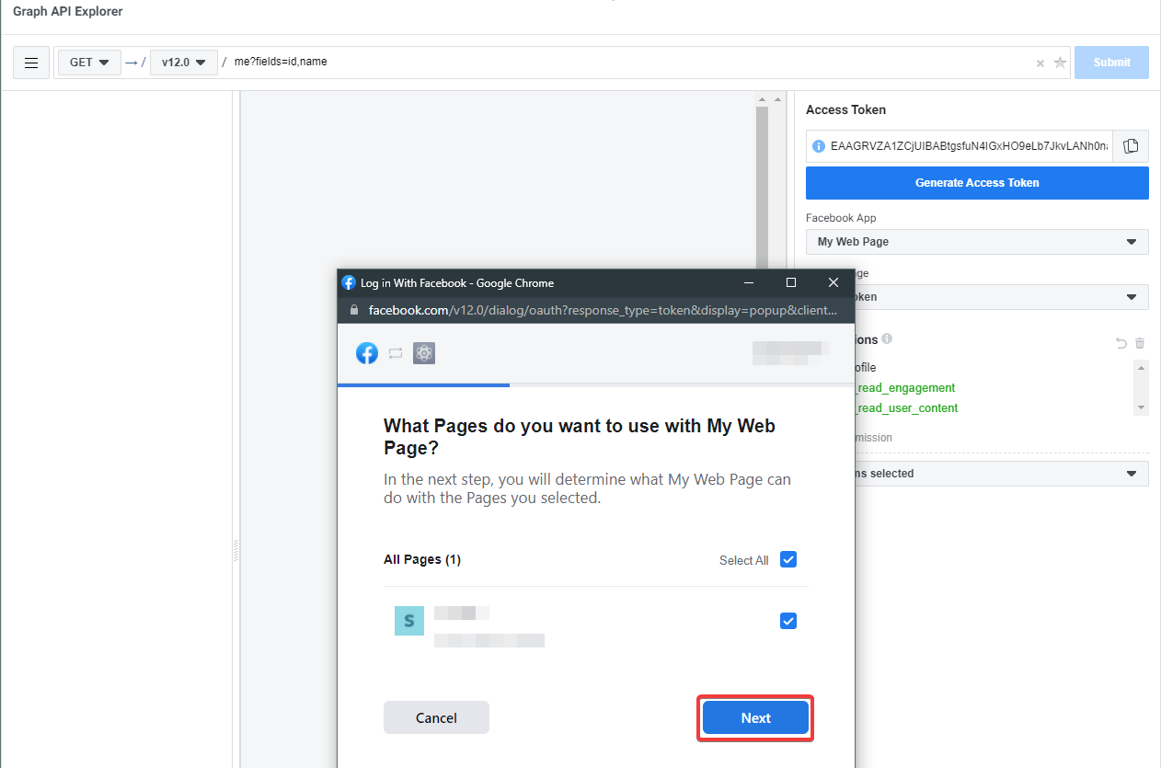Clear the query with the x icon
The height and width of the screenshot is (768, 1161).
(1040, 63)
